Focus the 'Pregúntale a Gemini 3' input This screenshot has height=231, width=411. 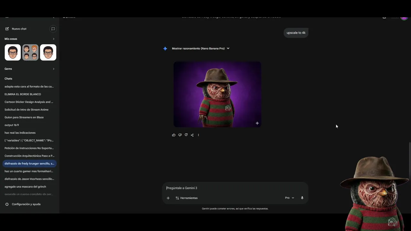[x=235, y=188]
